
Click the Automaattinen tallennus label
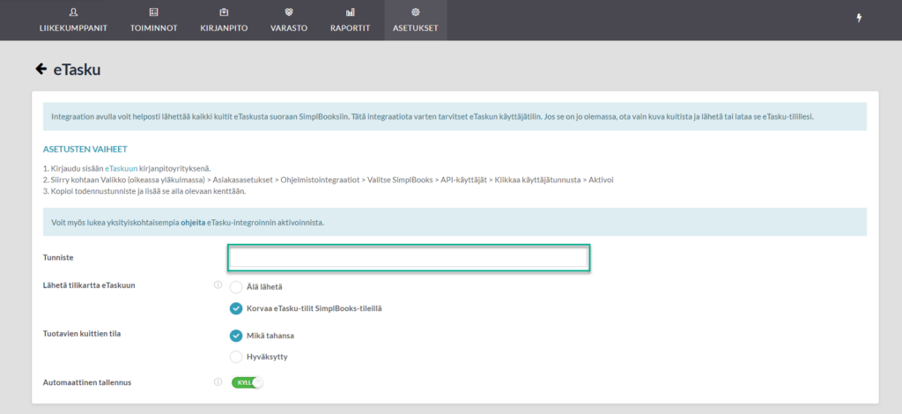click(87, 381)
